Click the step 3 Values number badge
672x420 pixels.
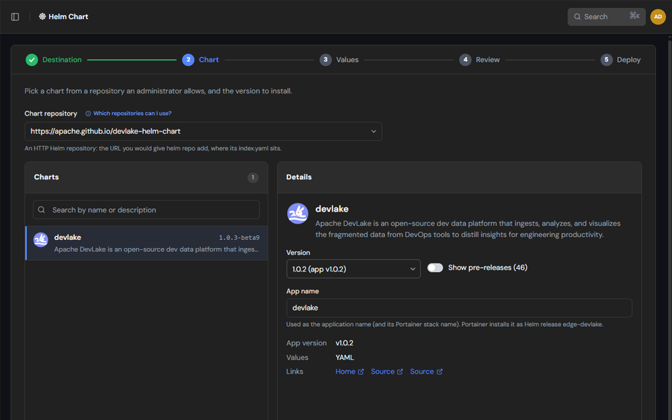(x=325, y=60)
